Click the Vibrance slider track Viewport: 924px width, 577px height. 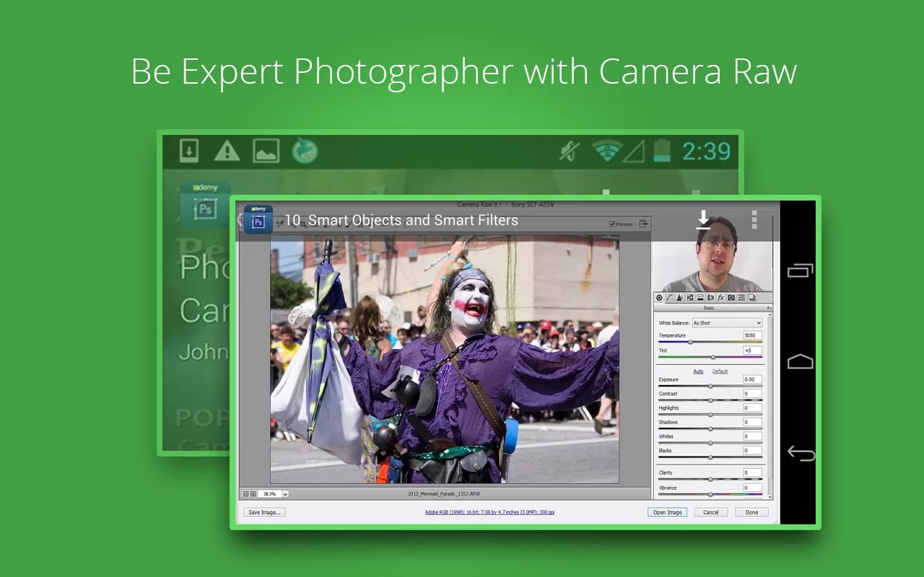(x=710, y=494)
